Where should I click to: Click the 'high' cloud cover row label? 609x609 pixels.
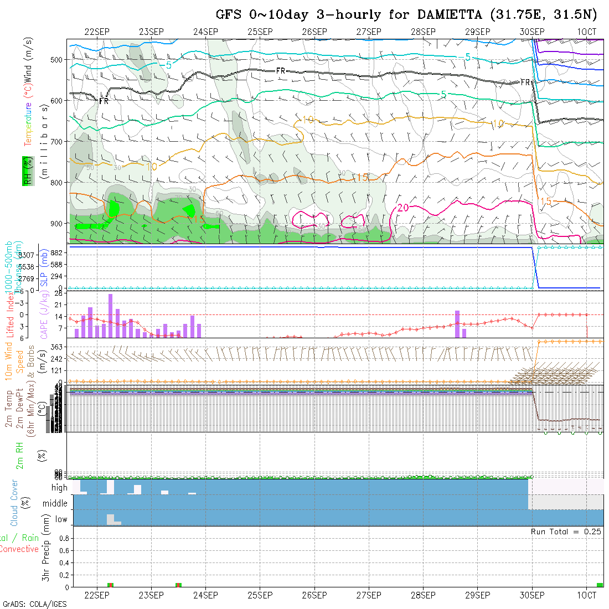[59, 488]
